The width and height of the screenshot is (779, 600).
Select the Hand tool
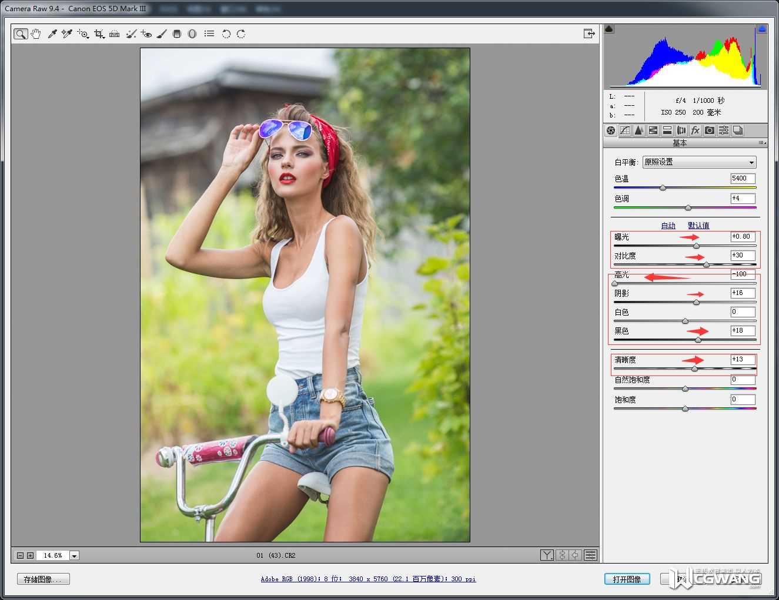pyautogui.click(x=36, y=34)
